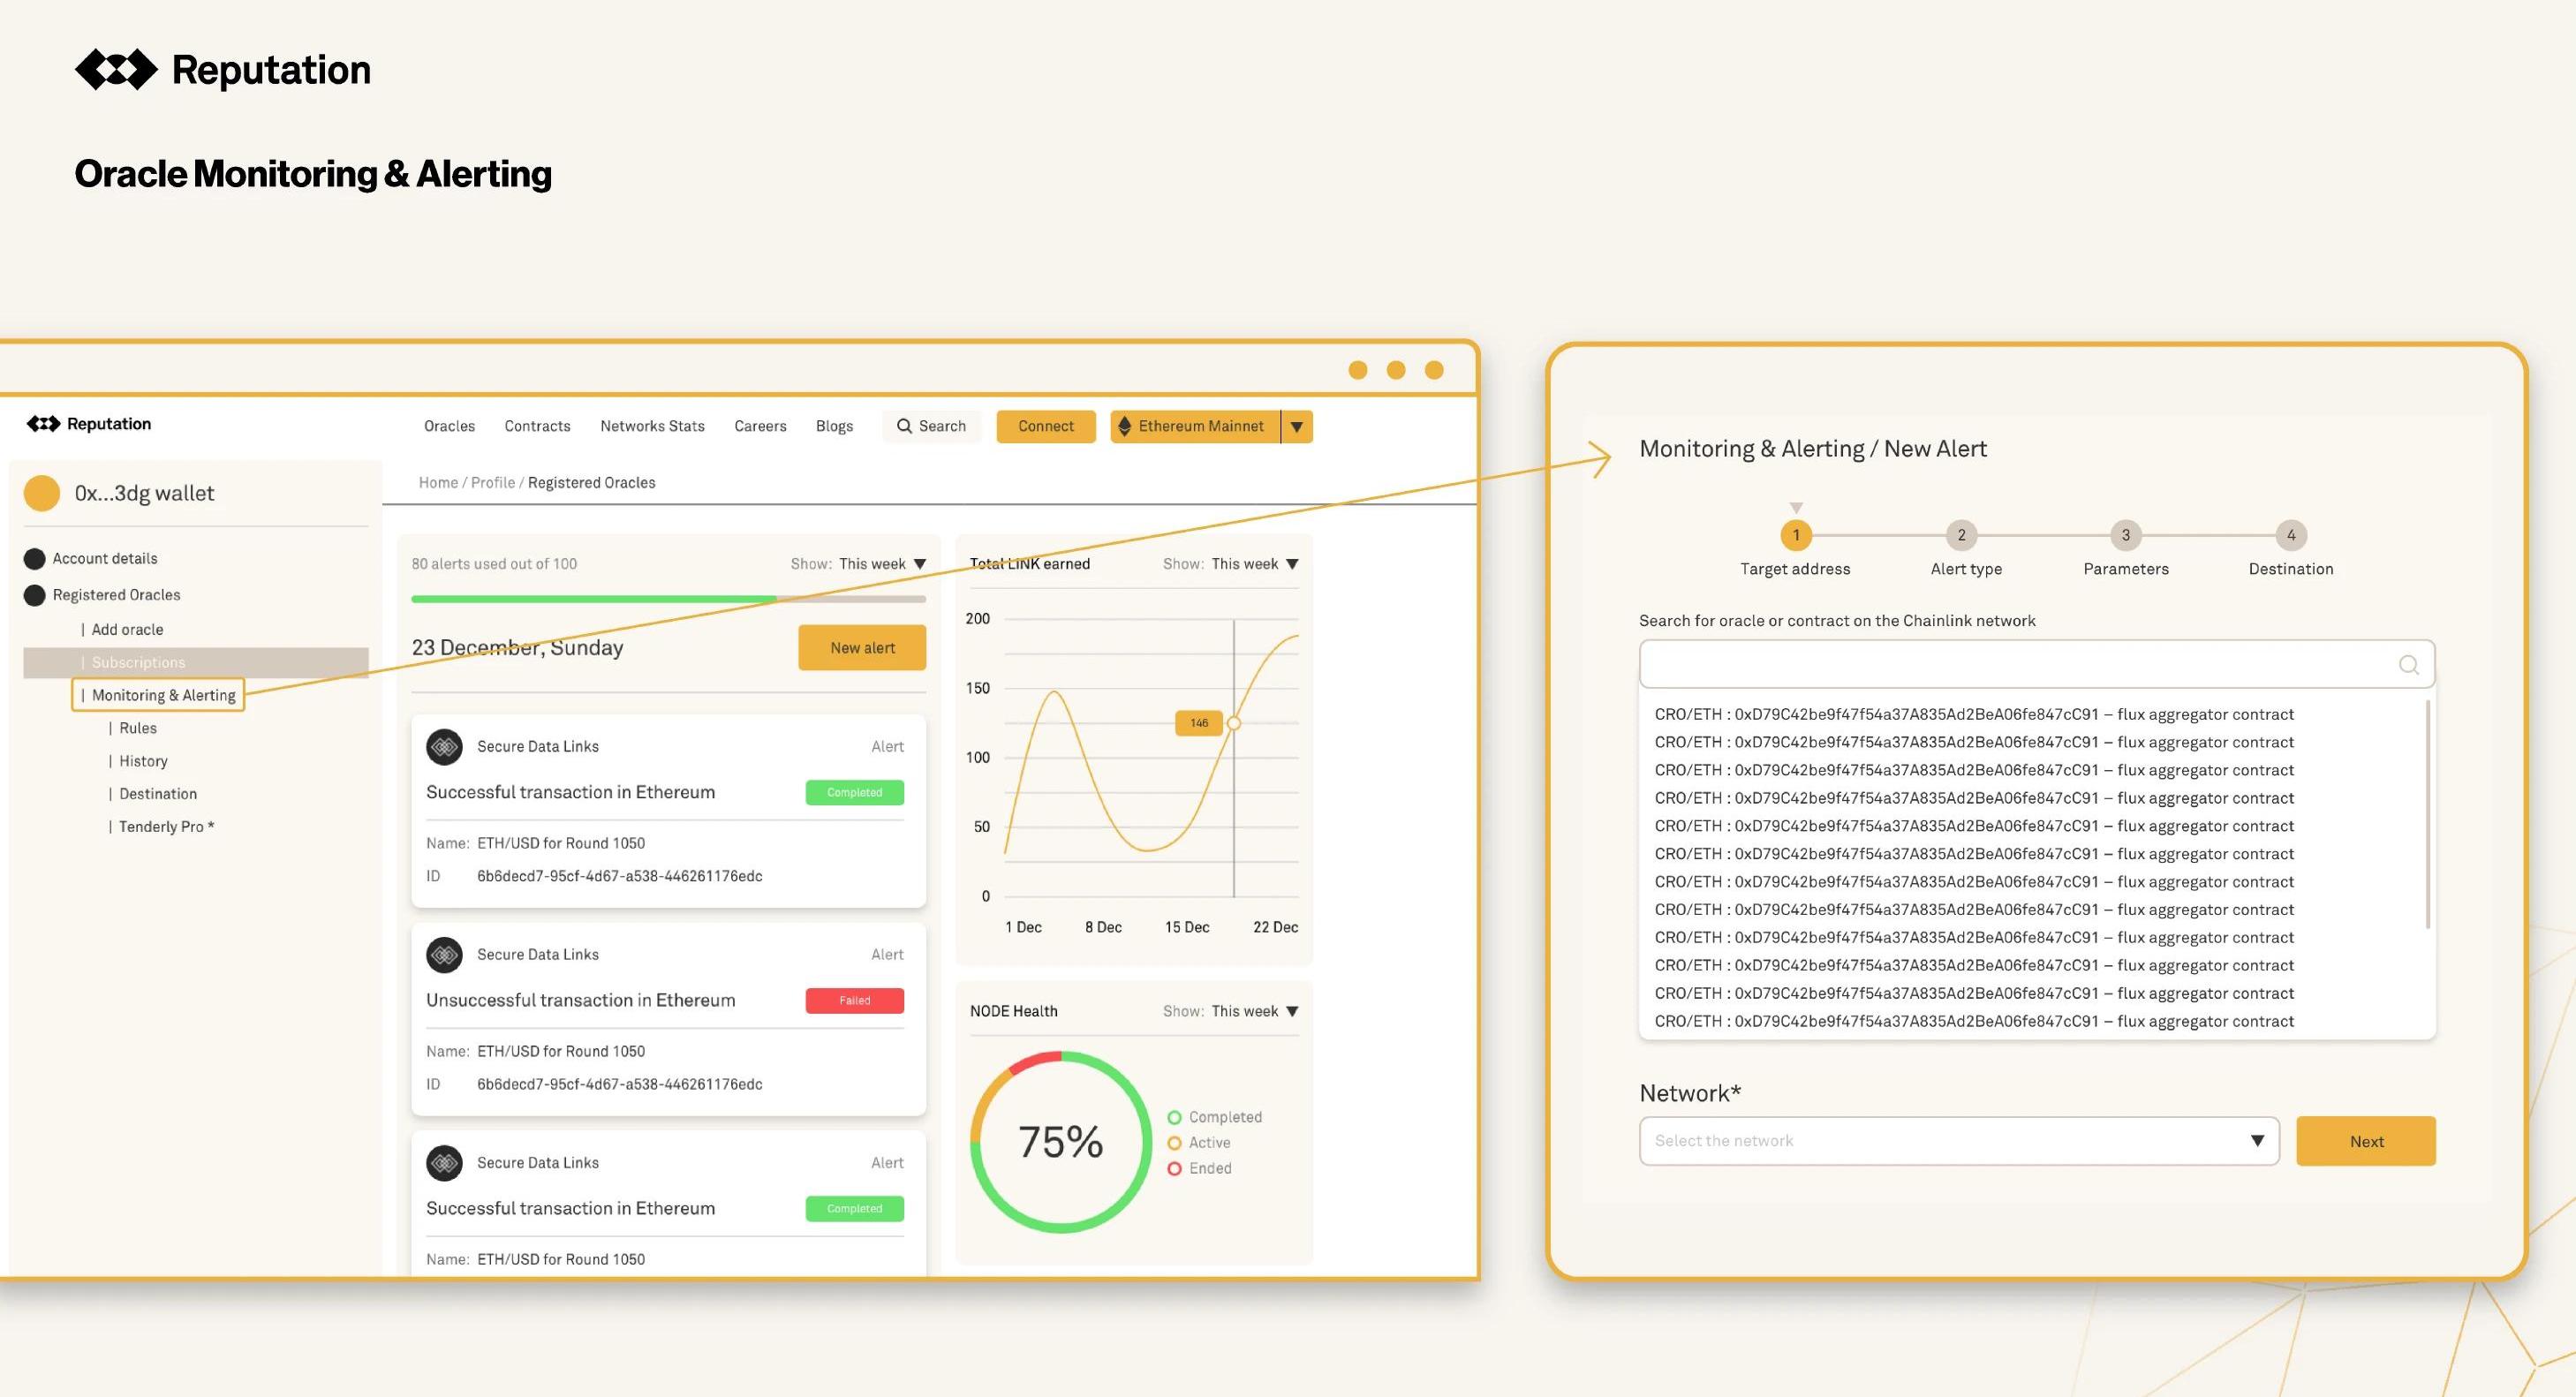Select Subscriptions in sidebar
Screen dimensions: 2576x1397
(x=196, y=663)
